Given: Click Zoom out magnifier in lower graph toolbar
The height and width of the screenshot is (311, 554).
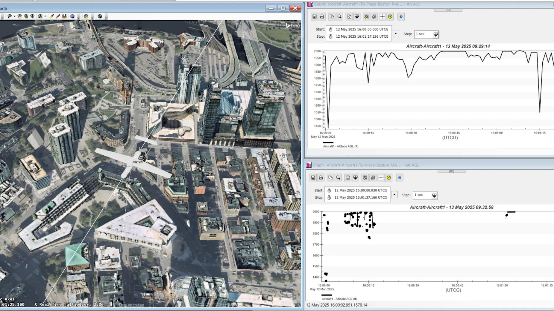Looking at the screenshot, I should [338, 178].
